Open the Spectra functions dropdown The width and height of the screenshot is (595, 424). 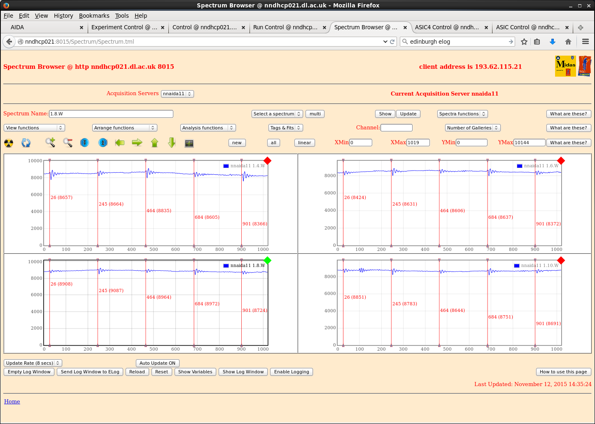click(462, 114)
